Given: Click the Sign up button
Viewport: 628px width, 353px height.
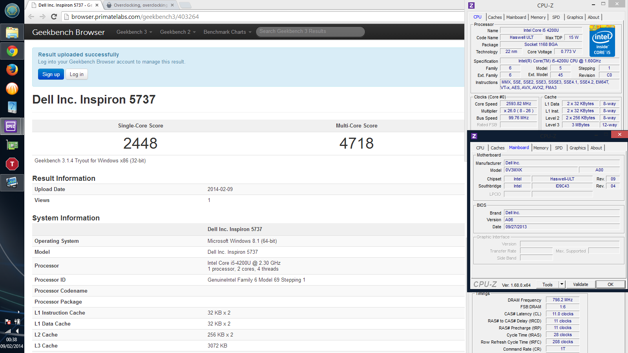Looking at the screenshot, I should tap(51, 74).
